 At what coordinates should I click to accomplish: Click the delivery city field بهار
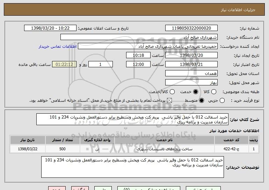click(x=191, y=83)
